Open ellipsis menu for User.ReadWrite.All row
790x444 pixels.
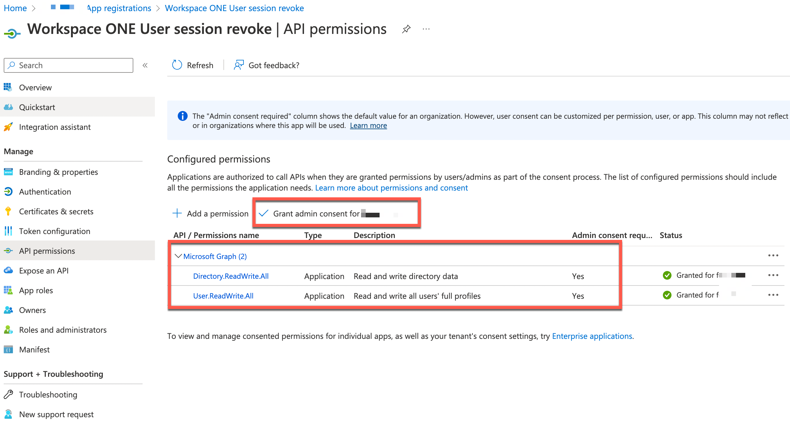pos(773,295)
